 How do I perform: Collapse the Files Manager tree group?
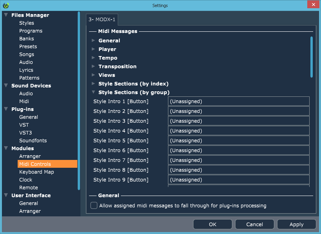pos(6,15)
